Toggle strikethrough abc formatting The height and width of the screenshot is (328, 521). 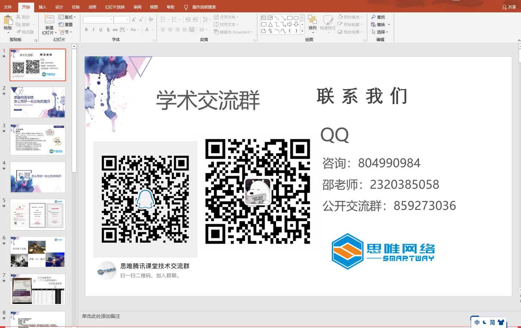point(115,30)
